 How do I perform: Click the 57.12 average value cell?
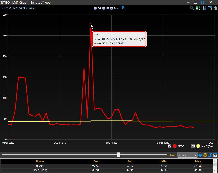130,166
